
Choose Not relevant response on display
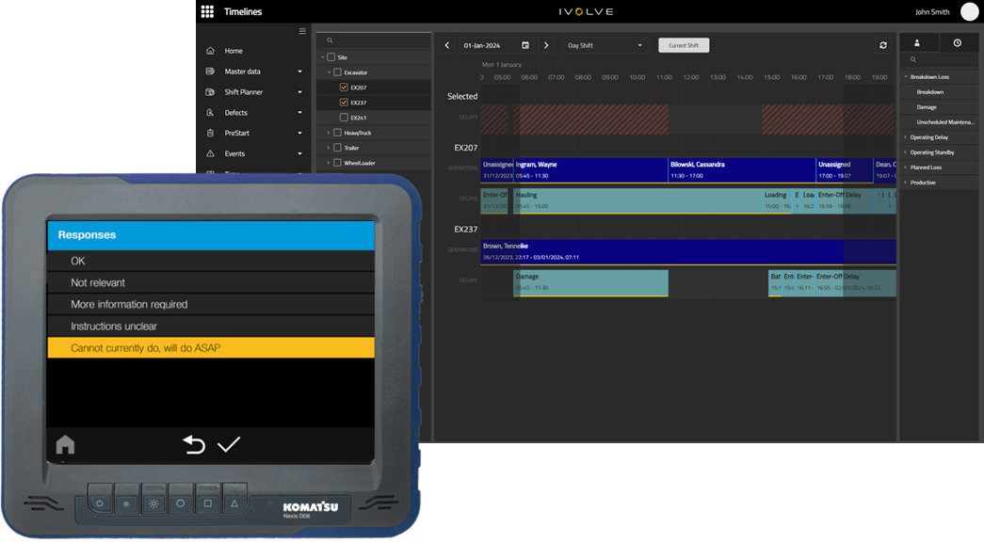click(211, 283)
